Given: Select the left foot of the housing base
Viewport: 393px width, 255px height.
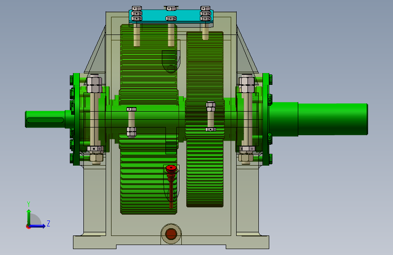Looking at the screenshot, I should [x=95, y=242].
